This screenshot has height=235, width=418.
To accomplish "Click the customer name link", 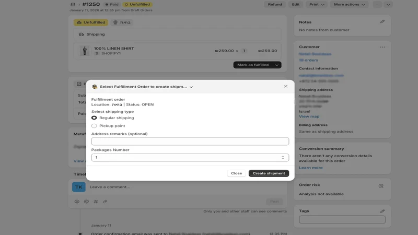I will coord(315,54).
